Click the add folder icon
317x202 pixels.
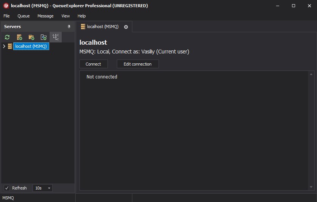click(31, 37)
